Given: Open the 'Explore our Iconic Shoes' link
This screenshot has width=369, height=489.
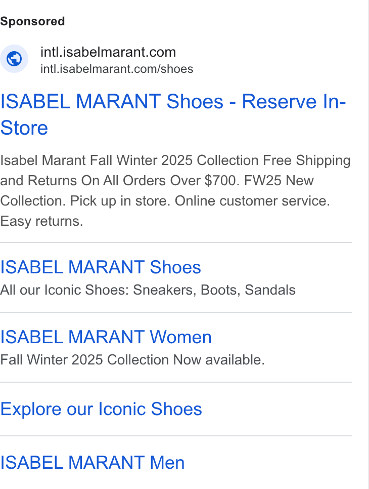Looking at the screenshot, I should pyautogui.click(x=101, y=409).
